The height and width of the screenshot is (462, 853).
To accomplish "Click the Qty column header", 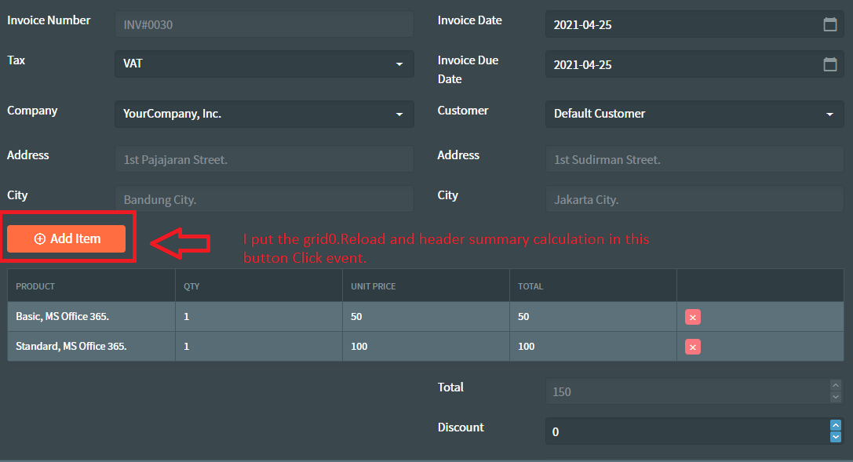I will click(x=259, y=286).
